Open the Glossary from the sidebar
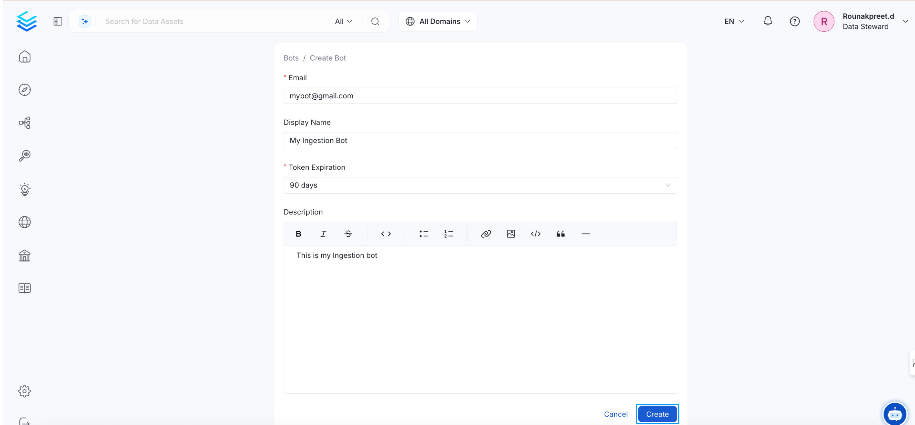Screen dimensions: 915x425 click(24, 288)
